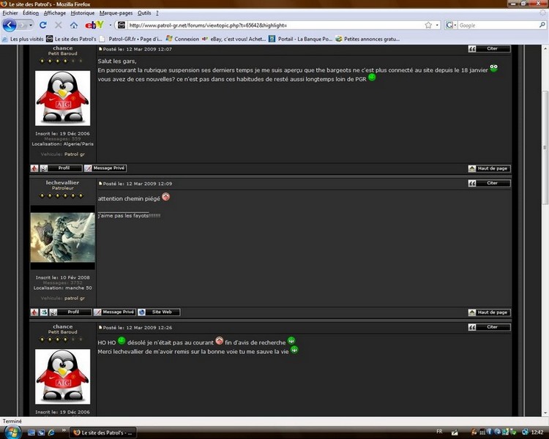Image resolution: width=549 pixels, height=439 pixels.
Task: Click lechevallier's warrior avatar image
Action: [63, 237]
